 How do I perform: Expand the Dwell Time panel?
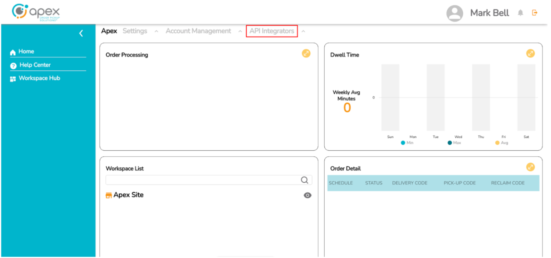tap(530, 53)
